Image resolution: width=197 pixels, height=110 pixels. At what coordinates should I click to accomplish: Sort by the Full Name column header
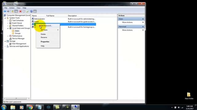[56, 16]
